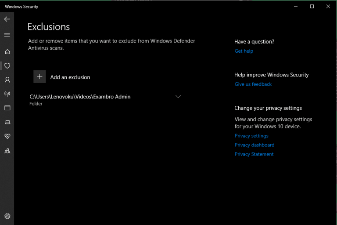Open Virus & threat protection shield icon
Viewport: 337px width, 225px height.
click(x=7, y=65)
